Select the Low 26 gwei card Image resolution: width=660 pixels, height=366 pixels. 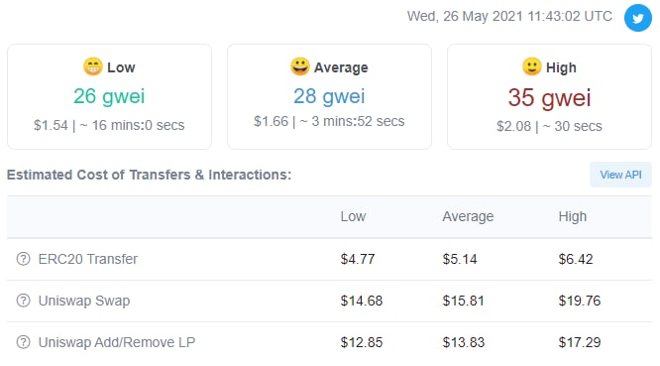(x=109, y=96)
